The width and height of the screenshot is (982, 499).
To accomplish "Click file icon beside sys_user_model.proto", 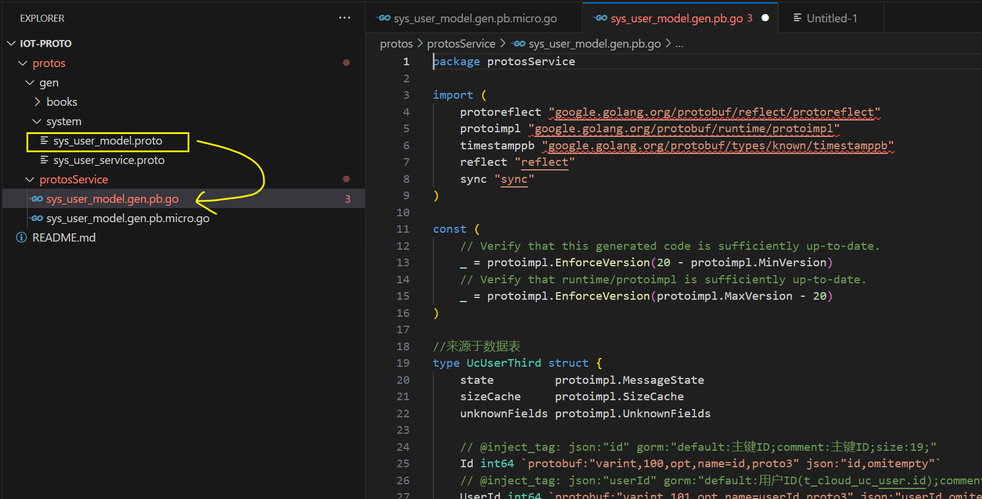I will tap(44, 140).
